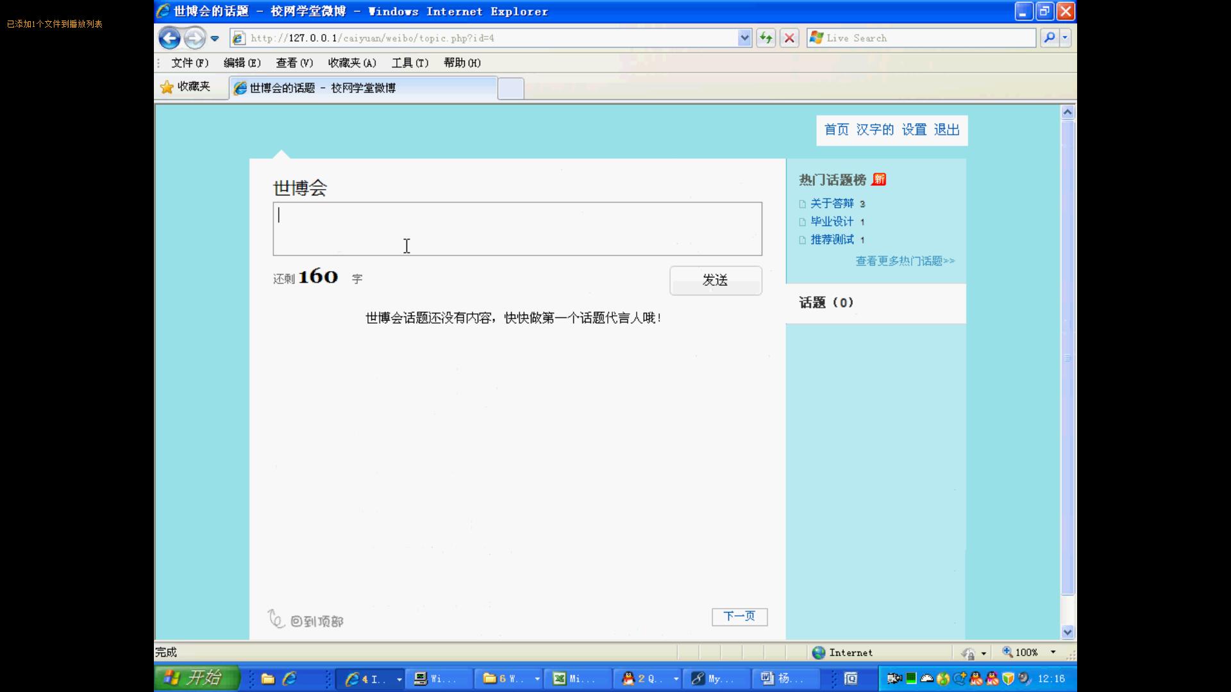Switch to the My... taskbar window

click(x=717, y=679)
